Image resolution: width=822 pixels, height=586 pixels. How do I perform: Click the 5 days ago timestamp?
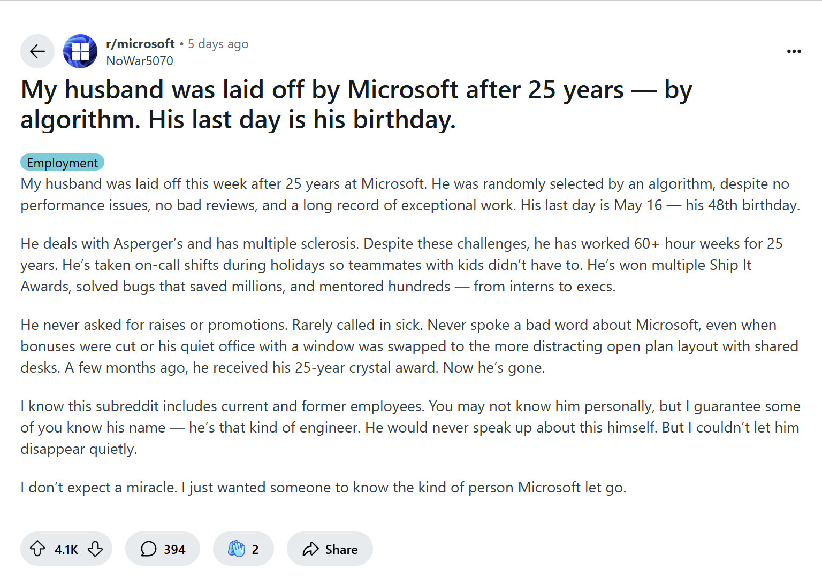tap(218, 43)
